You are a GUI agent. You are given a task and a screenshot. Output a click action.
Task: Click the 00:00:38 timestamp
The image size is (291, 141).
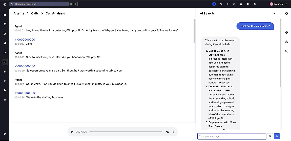(x=19, y=97)
